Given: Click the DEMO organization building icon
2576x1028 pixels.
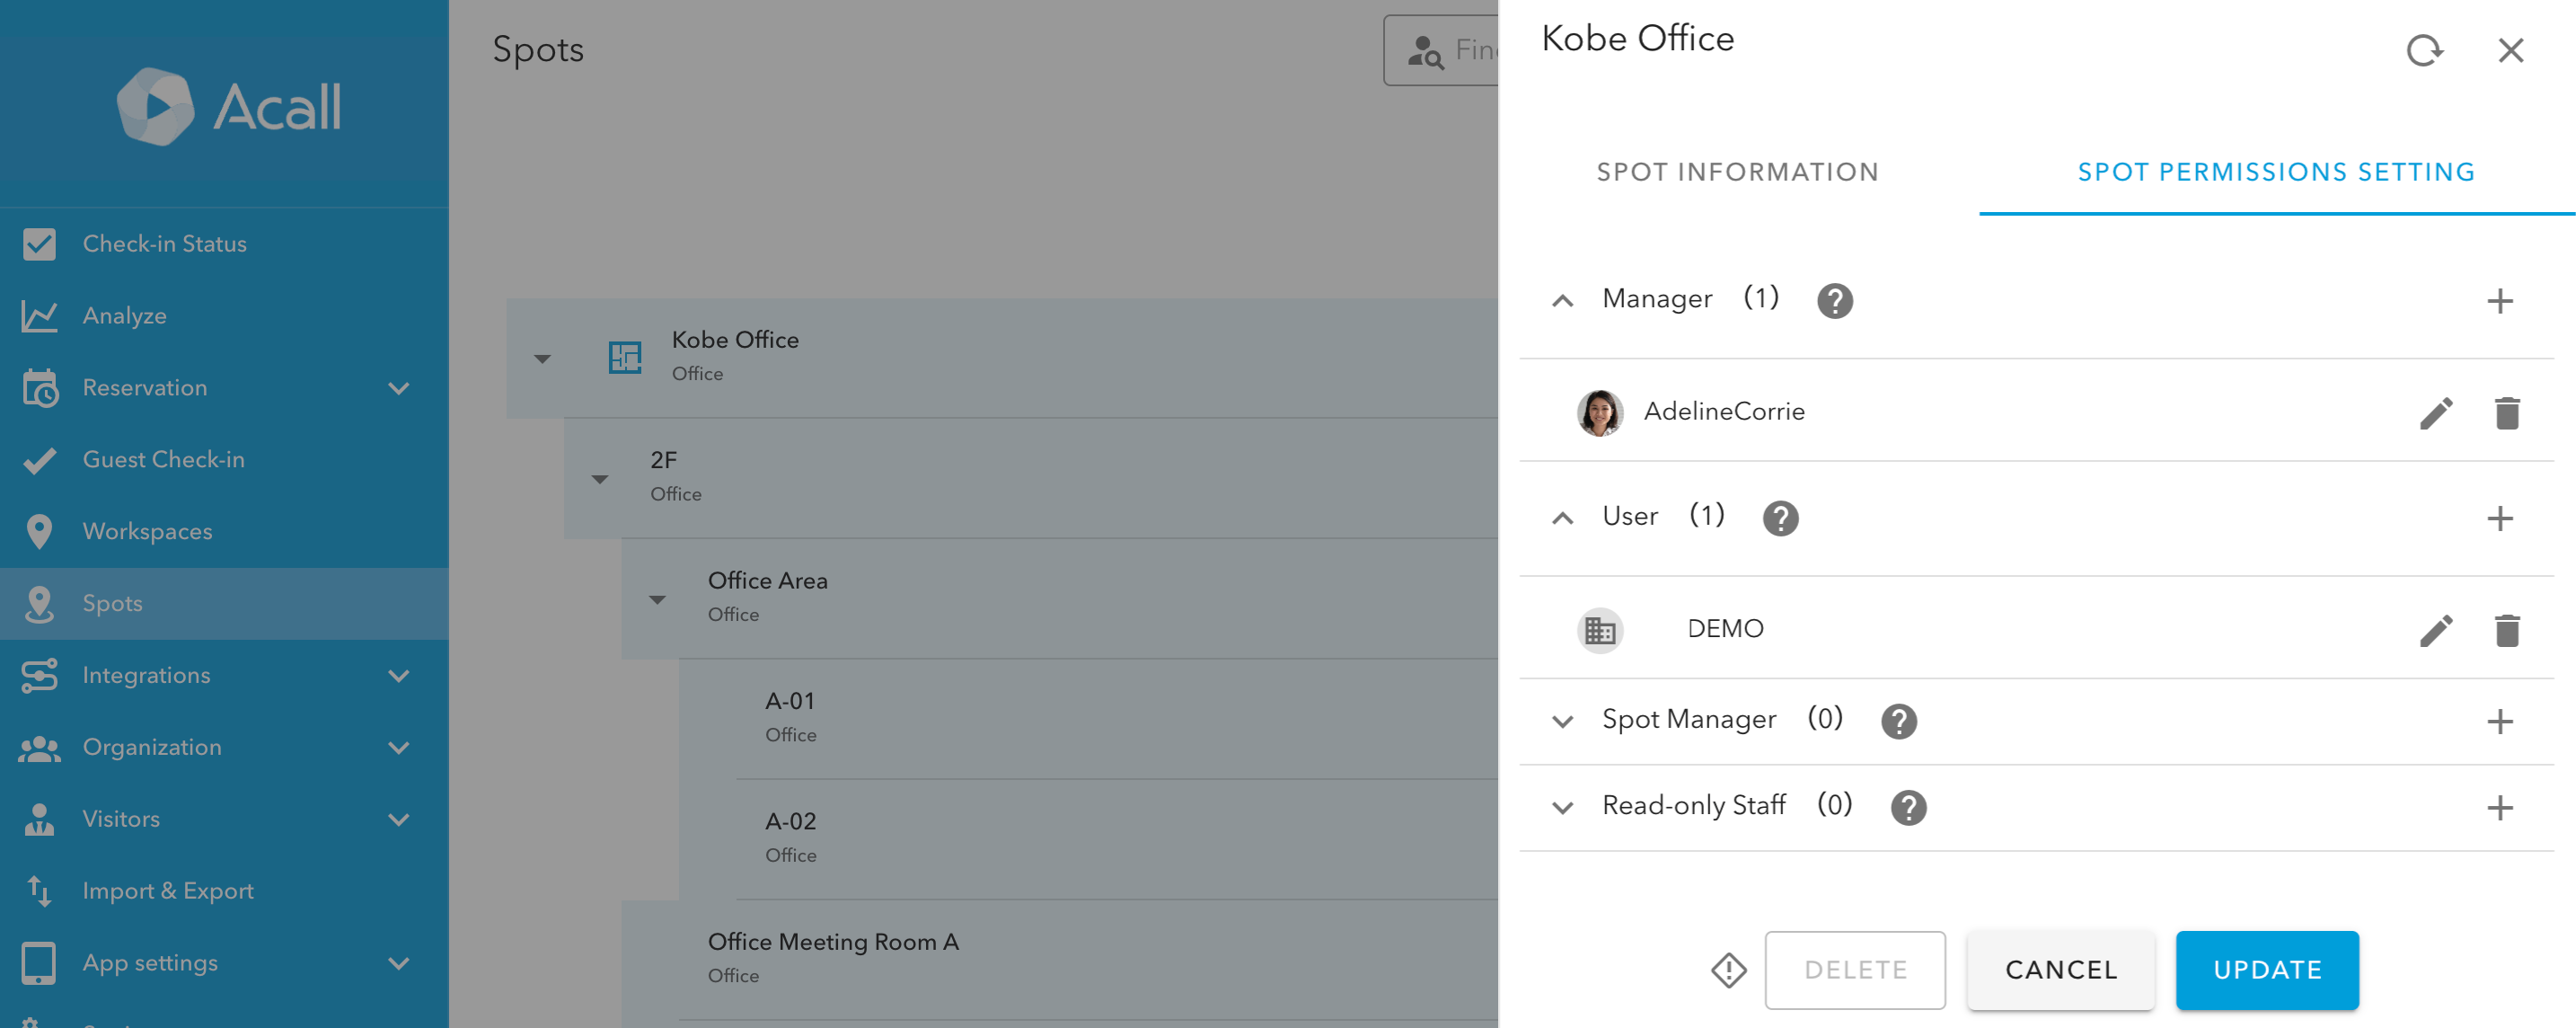Looking at the screenshot, I should 1599,630.
